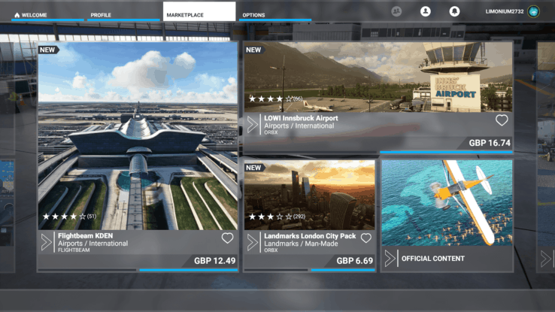Click the star rating with 292 reviews
Viewport: 555px width, 312px height.
[277, 216]
